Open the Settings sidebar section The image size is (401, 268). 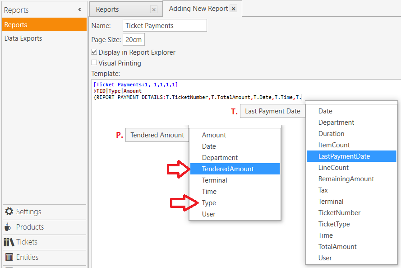click(45, 212)
